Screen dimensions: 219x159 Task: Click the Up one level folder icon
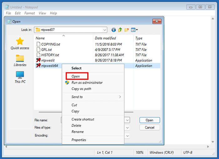(x=120, y=30)
